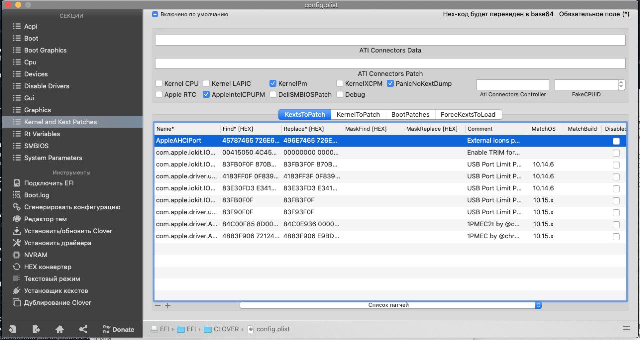Screen dimensions: 640x340
Task: Click the share icon in the bottom bar
Action: [x=83, y=329]
